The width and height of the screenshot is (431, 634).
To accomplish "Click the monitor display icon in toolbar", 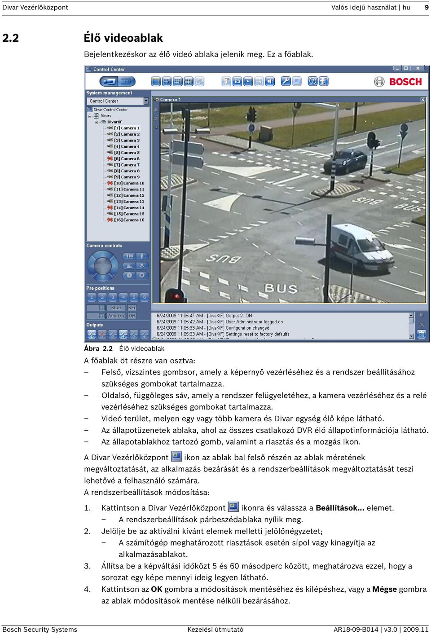I will pyautogui.click(x=296, y=81).
